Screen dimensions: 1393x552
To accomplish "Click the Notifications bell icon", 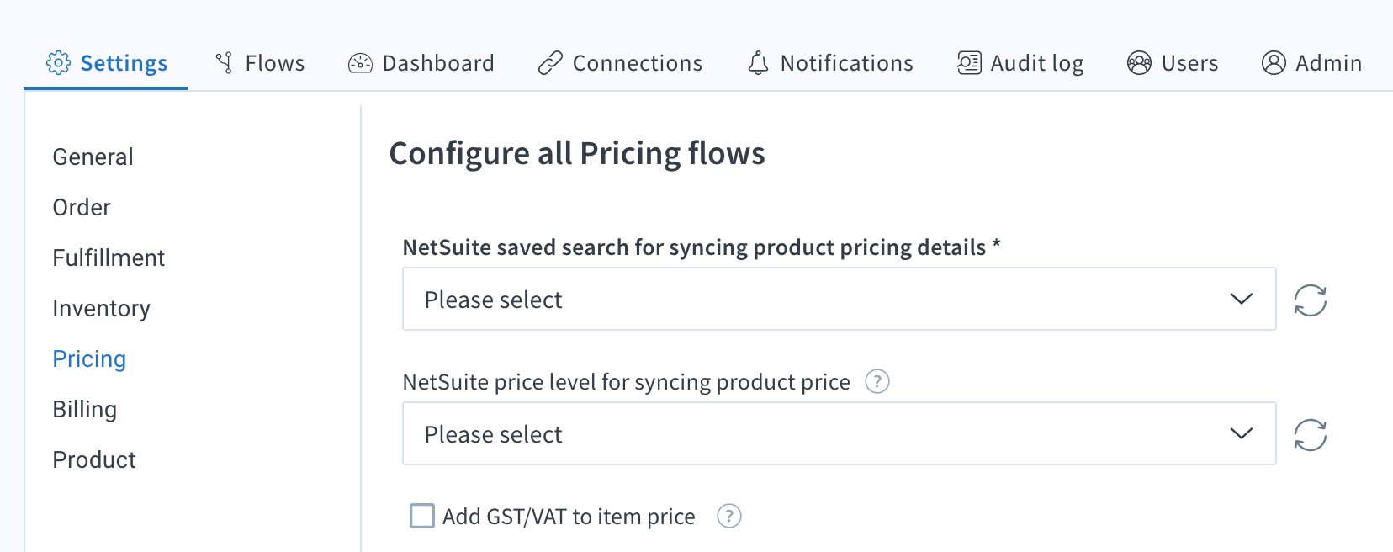I will coord(758,62).
